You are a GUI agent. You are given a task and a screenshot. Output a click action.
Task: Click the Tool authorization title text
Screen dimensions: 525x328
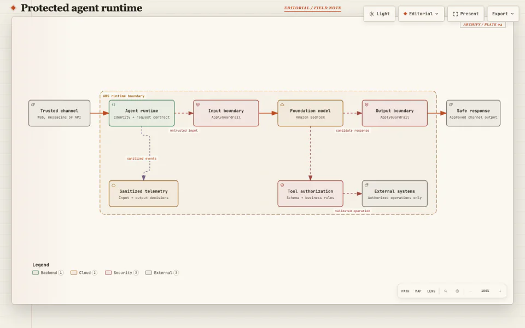point(311,191)
